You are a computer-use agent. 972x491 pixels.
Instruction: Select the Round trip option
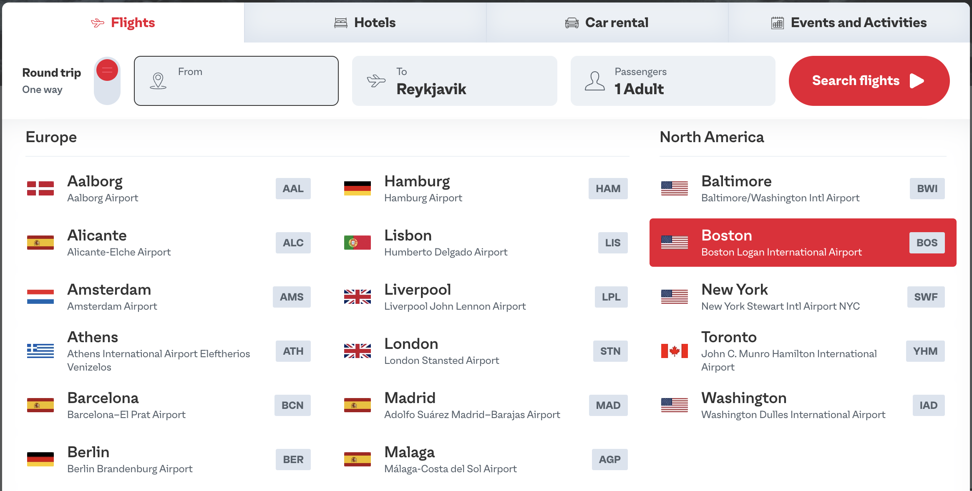point(51,73)
